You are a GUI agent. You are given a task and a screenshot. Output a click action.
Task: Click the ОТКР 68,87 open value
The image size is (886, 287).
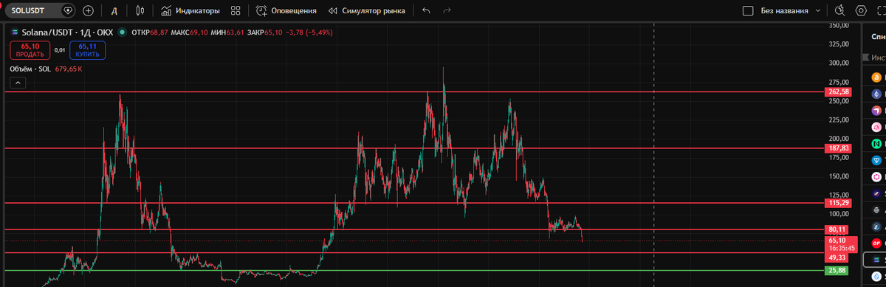pyautogui.click(x=150, y=32)
